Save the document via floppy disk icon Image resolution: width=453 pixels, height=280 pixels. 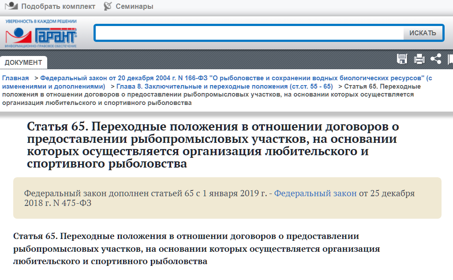402,59
